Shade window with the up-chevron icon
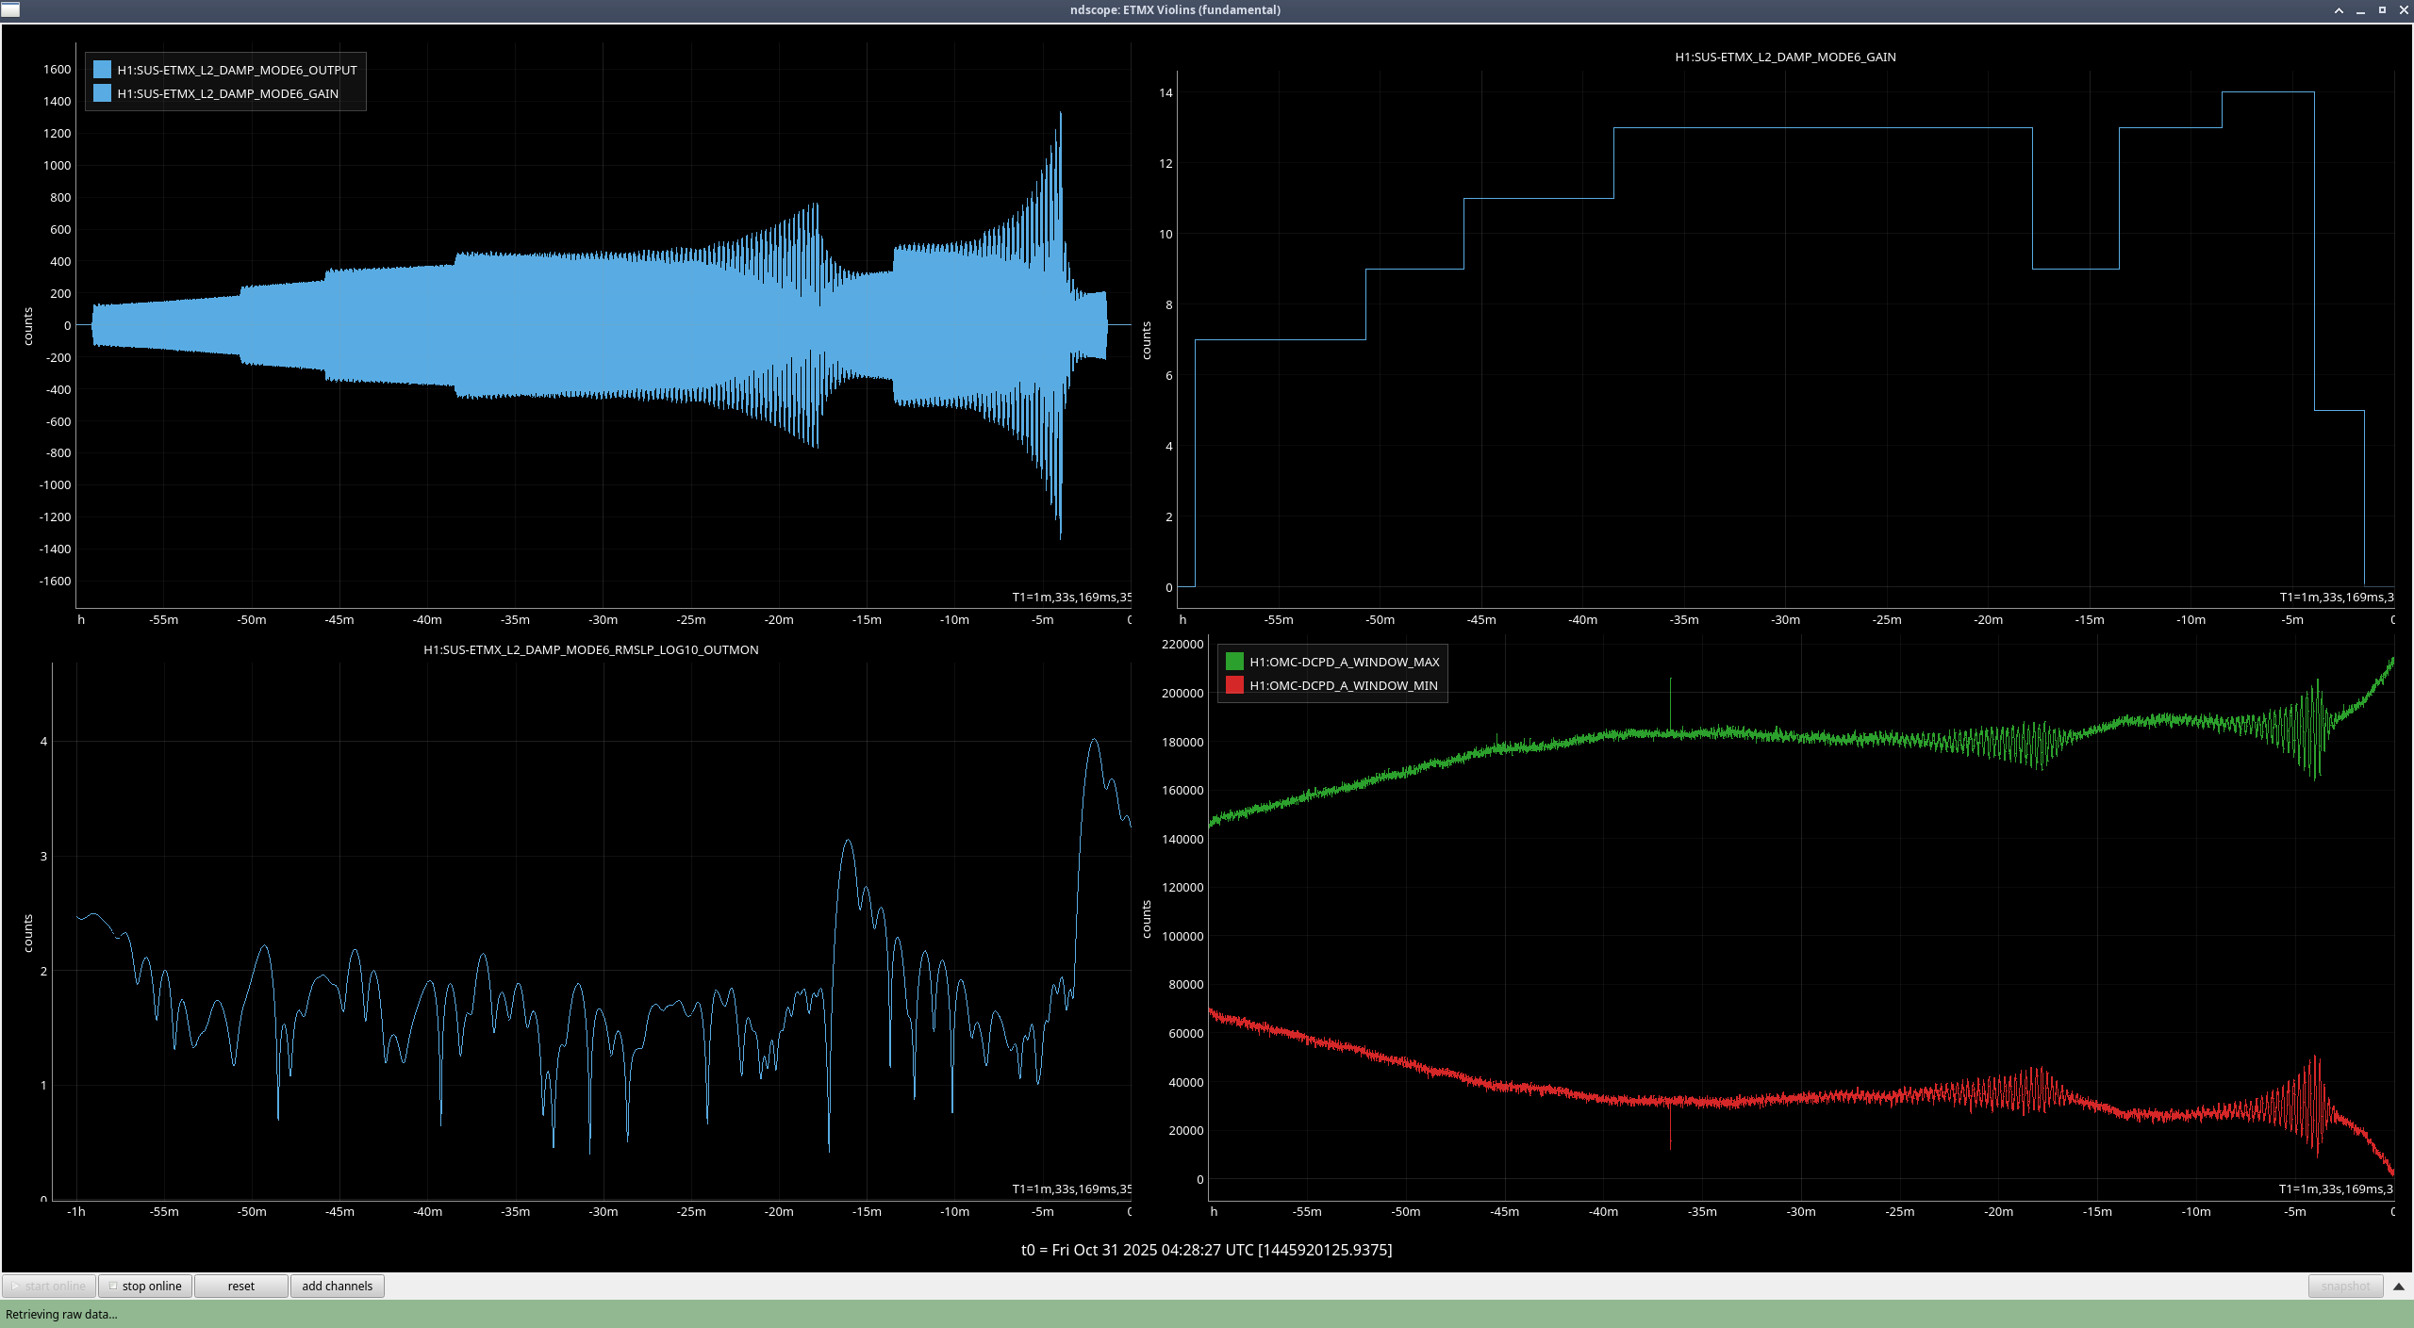2414x1328 pixels. point(2339,10)
